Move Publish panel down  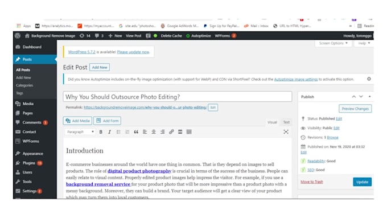[x=361, y=97]
